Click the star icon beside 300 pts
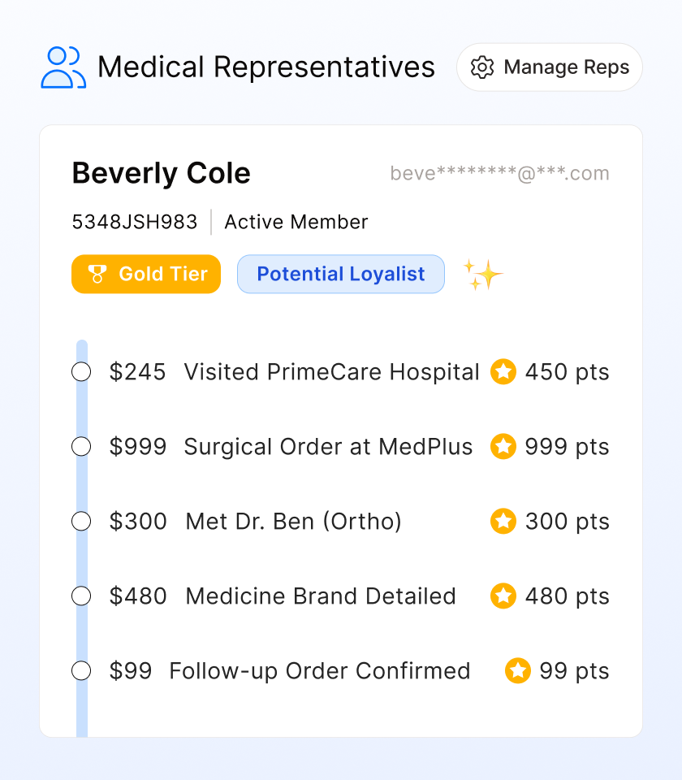682x780 pixels. coord(503,522)
